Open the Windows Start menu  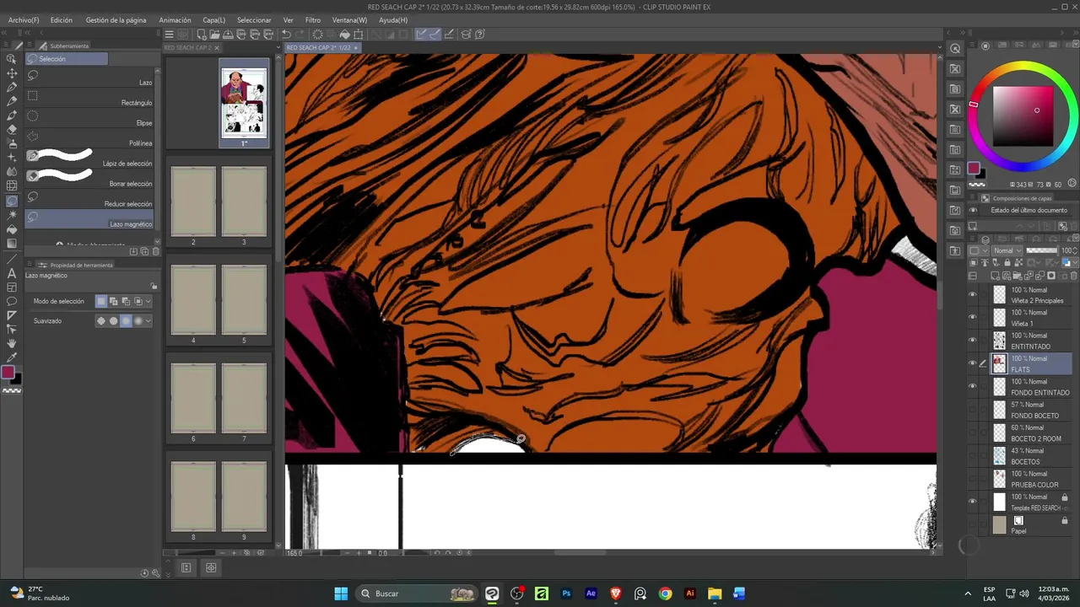tap(341, 594)
